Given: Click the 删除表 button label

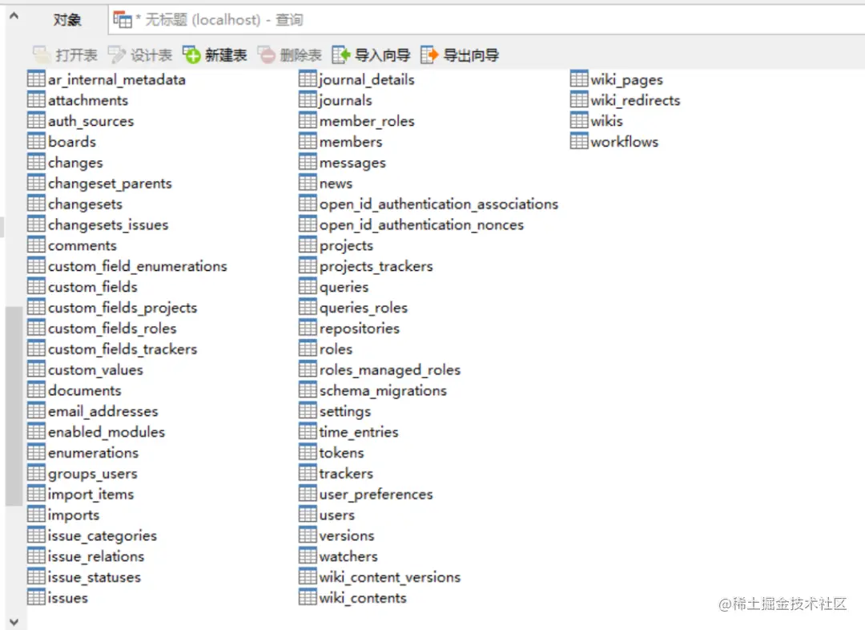Looking at the screenshot, I should (x=300, y=55).
